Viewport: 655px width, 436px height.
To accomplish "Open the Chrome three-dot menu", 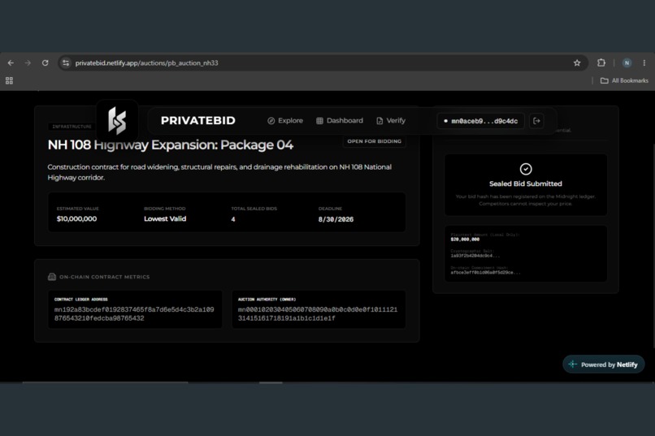I will point(644,63).
